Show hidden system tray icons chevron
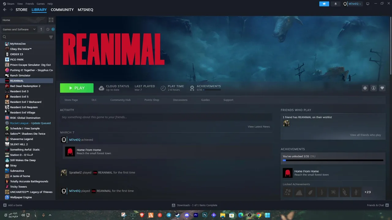This screenshot has width=392, height=220. [50, 215]
